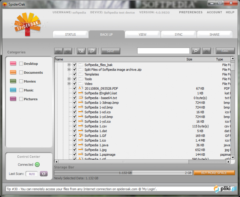This screenshot has height=197, width=240.
Task: Click the scroll right arrow of file list
Action: 229,162
